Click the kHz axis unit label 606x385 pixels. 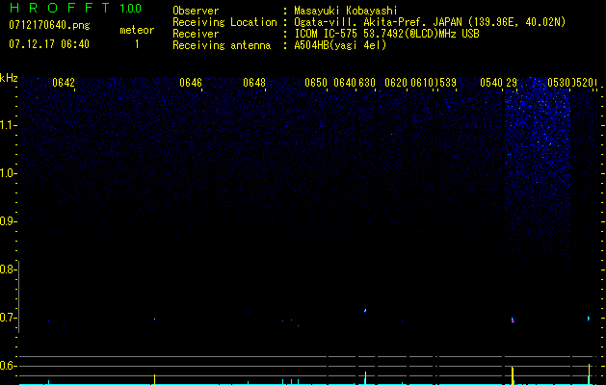point(9,78)
